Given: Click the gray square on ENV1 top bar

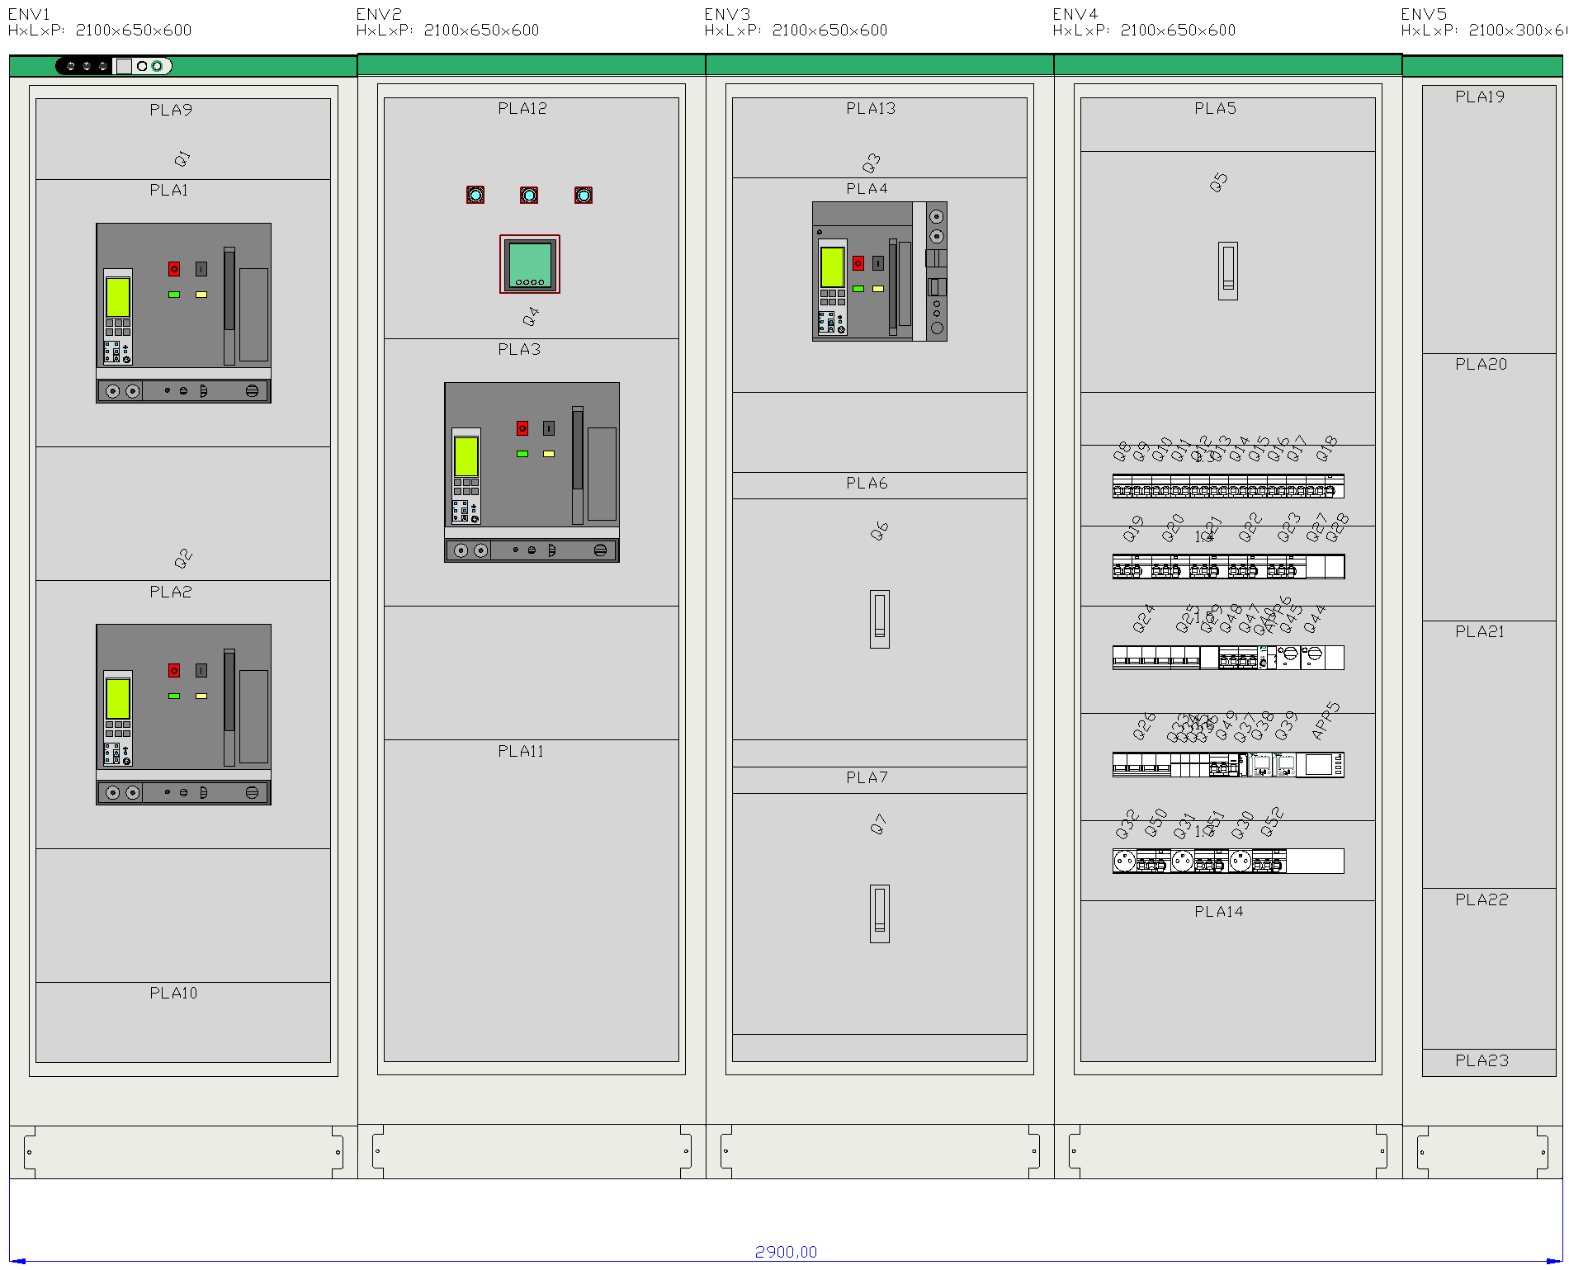Looking at the screenshot, I should click(124, 66).
